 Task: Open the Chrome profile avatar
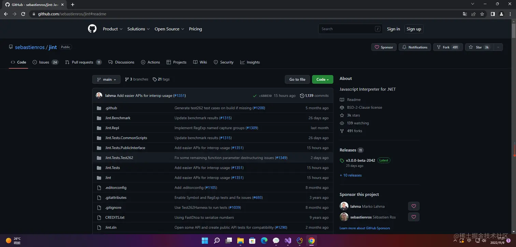click(501, 14)
